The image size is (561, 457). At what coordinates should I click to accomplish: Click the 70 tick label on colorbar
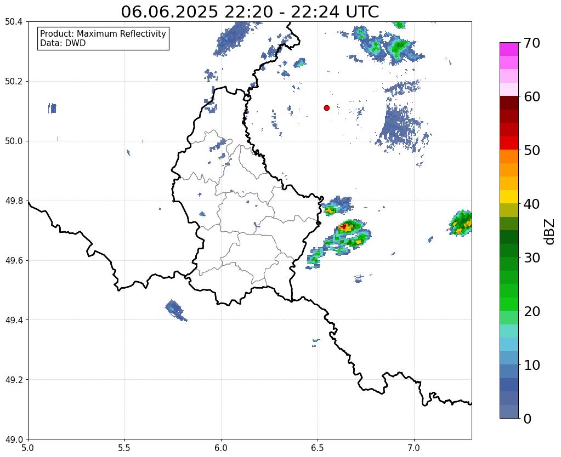coord(531,43)
